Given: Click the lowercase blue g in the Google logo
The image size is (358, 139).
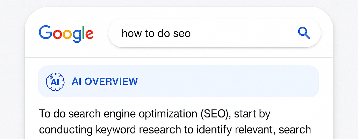Looking at the screenshot, I should point(77,36).
